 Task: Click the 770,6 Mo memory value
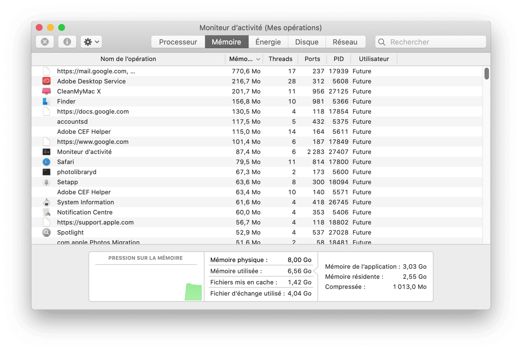point(246,71)
